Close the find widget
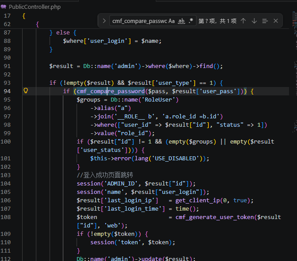Screen dimensions: 297x261 [276, 21]
